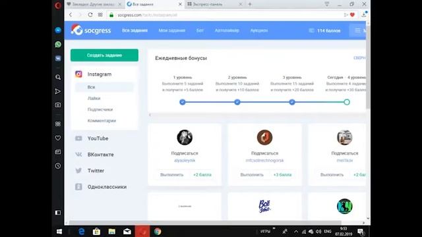Open the Twitter section
This screenshot has height=237, width=422.
pyautogui.click(x=96, y=171)
